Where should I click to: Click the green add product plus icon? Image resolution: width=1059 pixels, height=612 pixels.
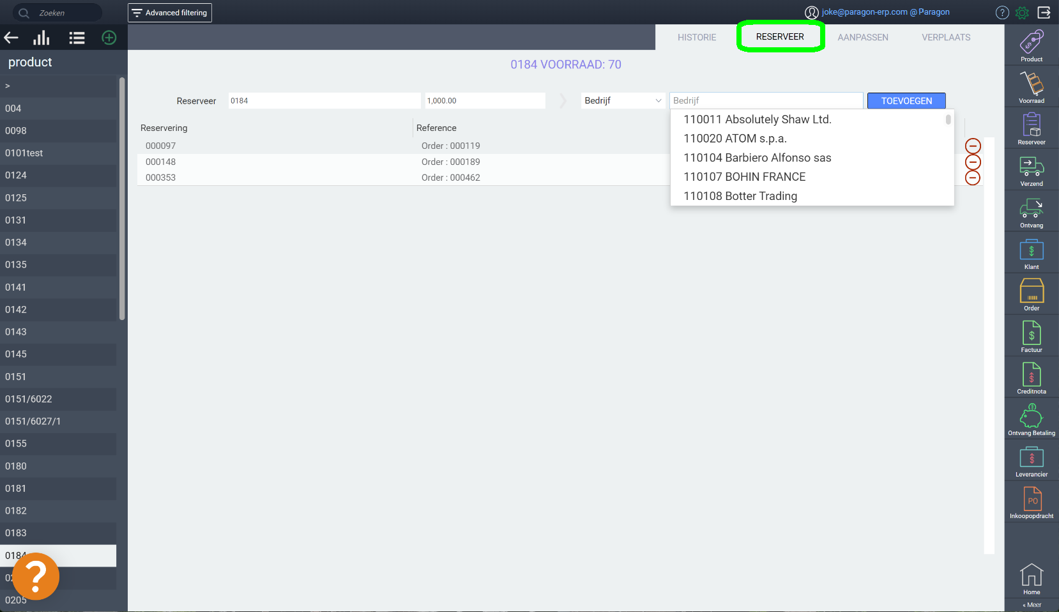coord(109,38)
